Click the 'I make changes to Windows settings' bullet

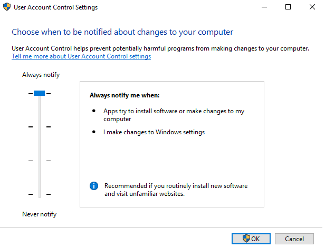click(154, 132)
